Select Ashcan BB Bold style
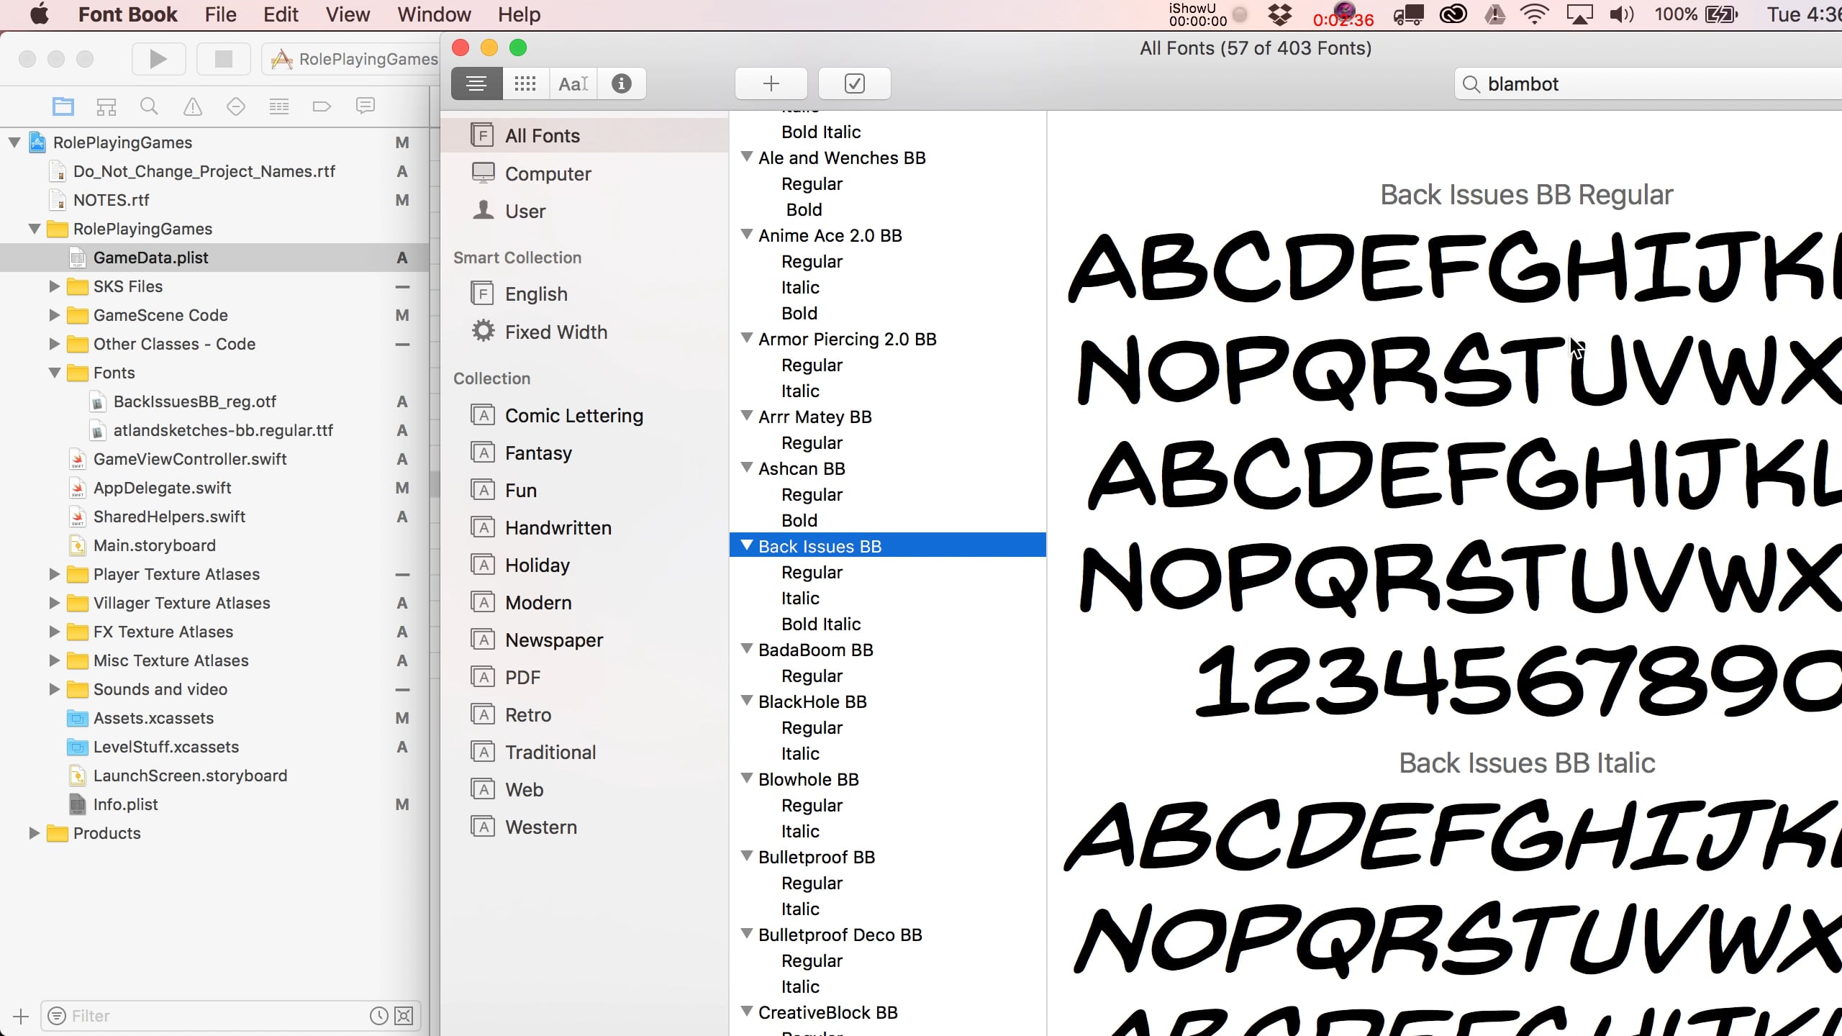Viewport: 1842px width, 1036px height. click(888, 520)
